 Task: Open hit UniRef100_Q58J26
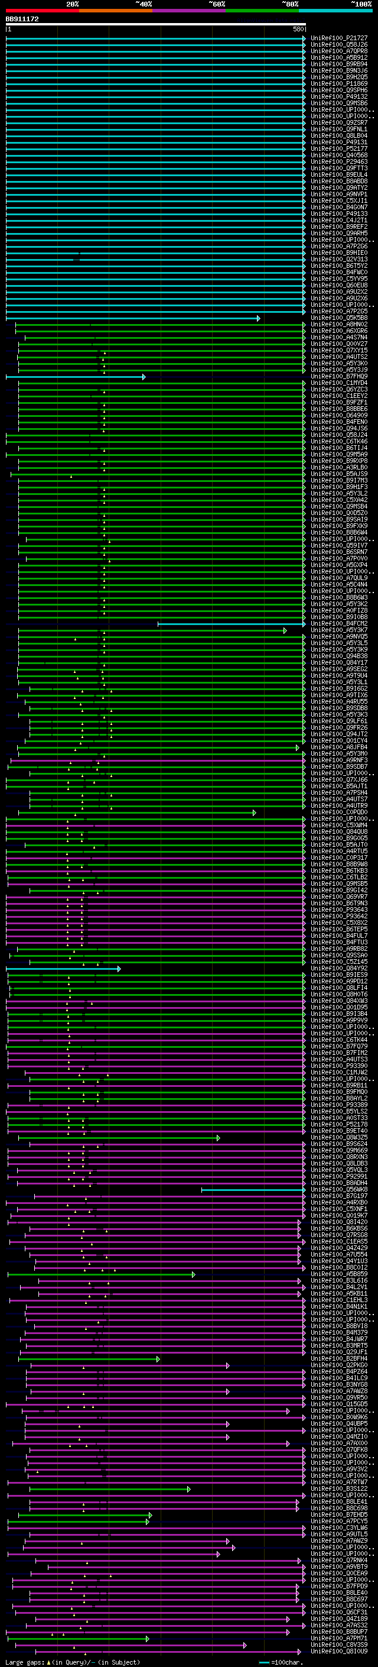[x=338, y=45]
